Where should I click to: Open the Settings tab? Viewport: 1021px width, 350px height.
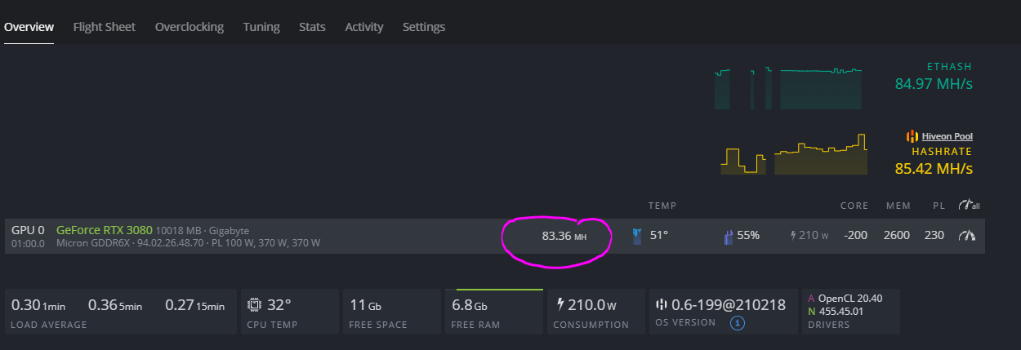424,27
